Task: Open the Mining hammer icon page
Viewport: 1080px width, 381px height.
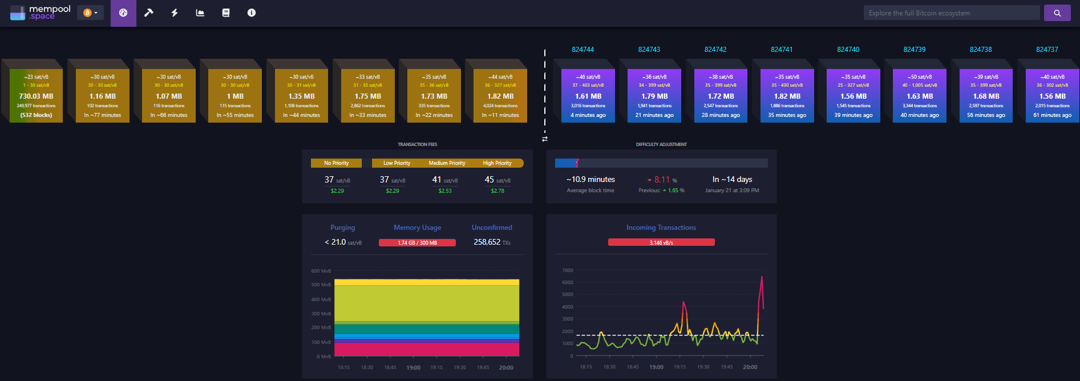Action: (149, 13)
